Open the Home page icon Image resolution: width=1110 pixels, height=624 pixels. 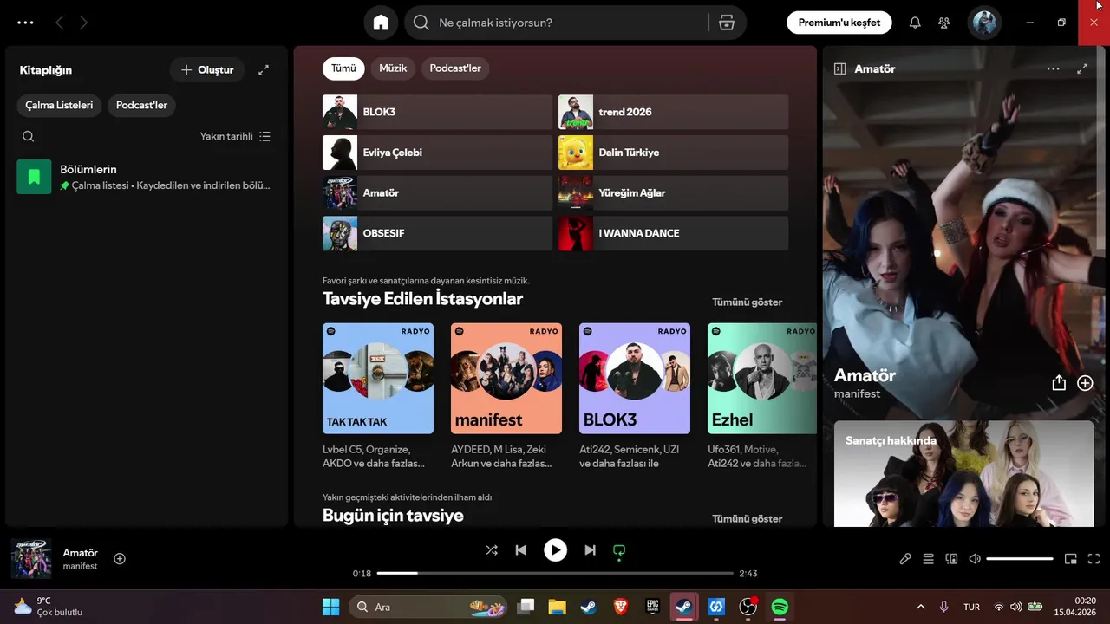coord(381,23)
